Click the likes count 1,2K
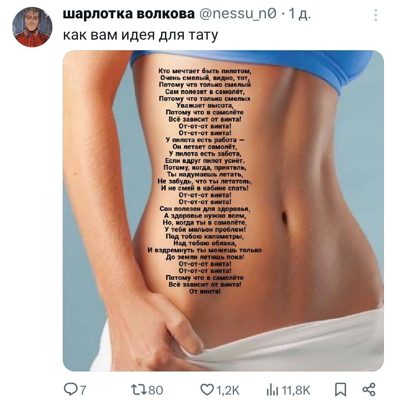The height and width of the screenshot is (403, 396). click(228, 390)
